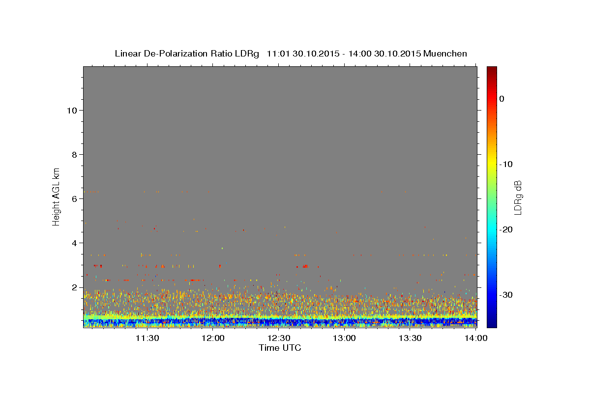The height and width of the screenshot is (393, 590).
Task: Click the colorbar value label '0'
Action: pos(502,99)
